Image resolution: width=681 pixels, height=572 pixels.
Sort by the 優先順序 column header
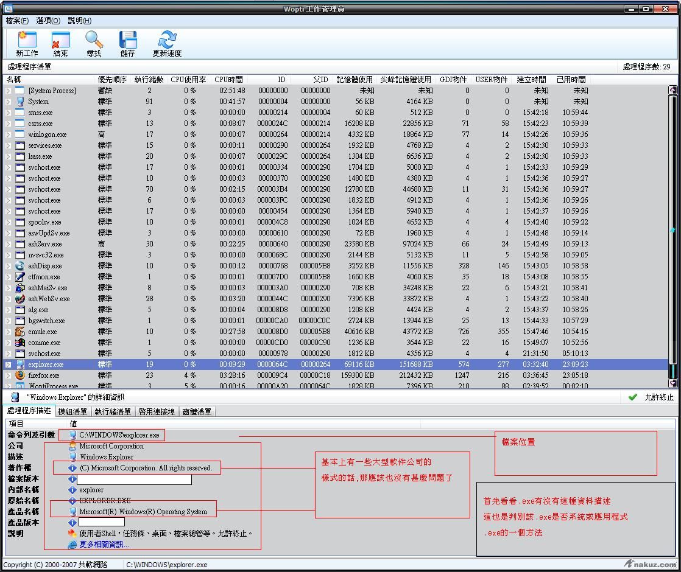coord(112,80)
